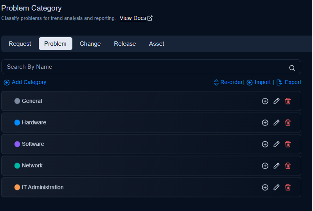Edit the Software category

[277, 144]
